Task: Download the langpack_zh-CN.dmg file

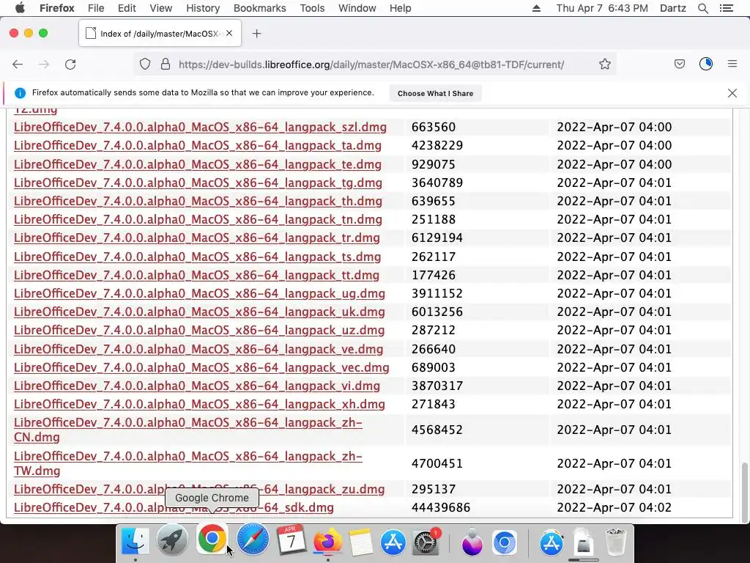Action: point(188,430)
